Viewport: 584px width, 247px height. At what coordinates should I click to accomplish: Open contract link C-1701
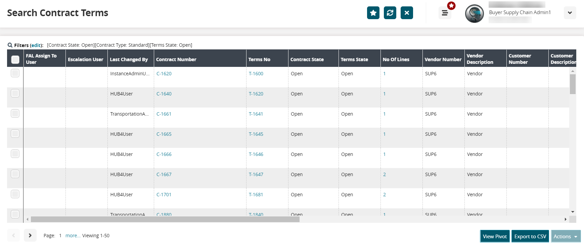click(x=164, y=195)
